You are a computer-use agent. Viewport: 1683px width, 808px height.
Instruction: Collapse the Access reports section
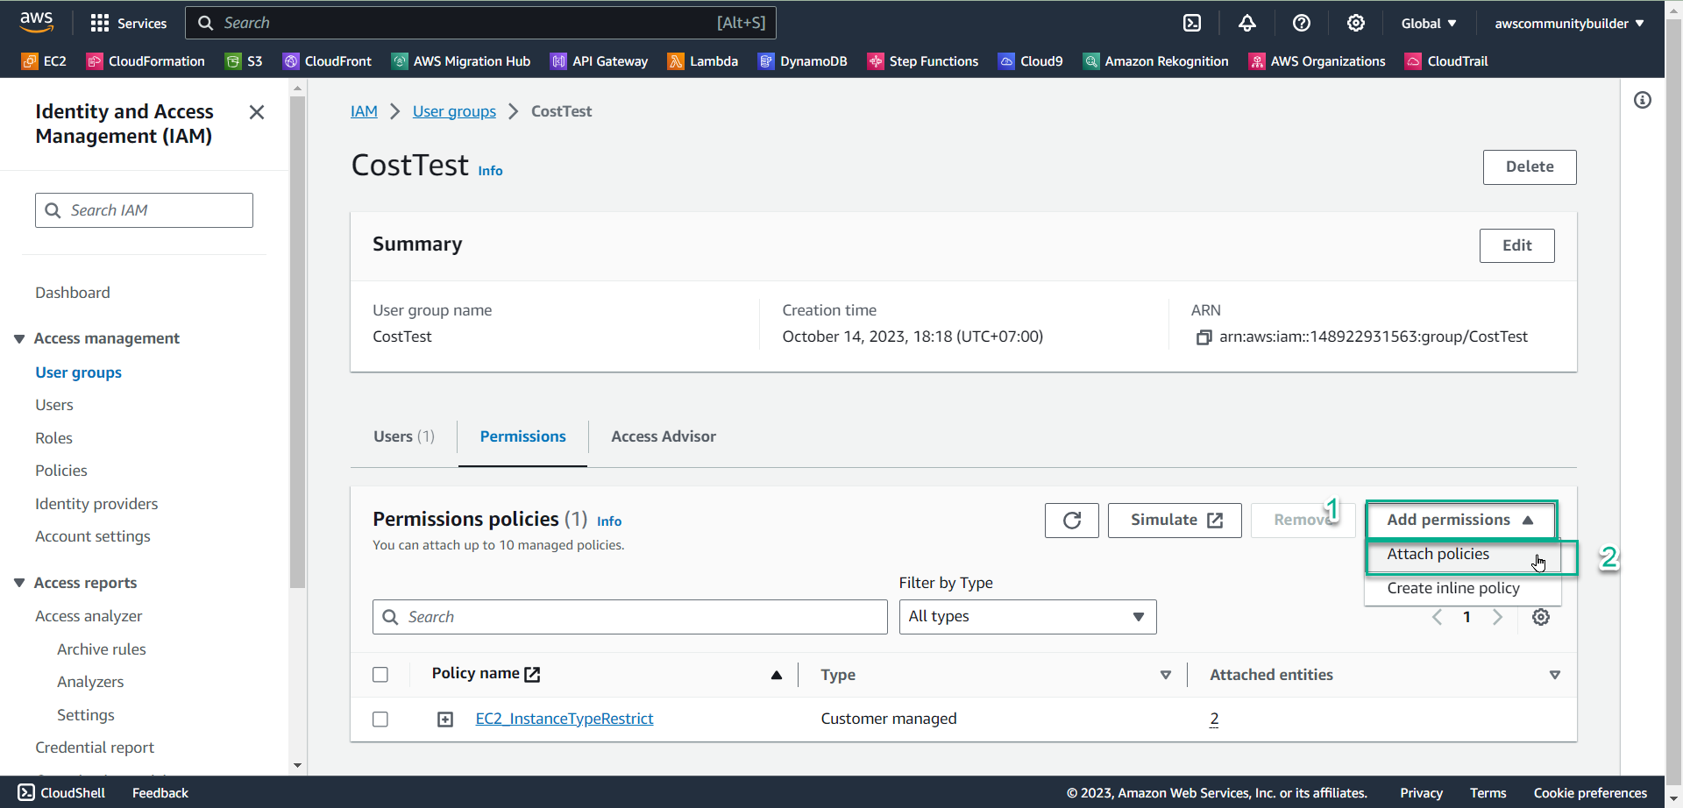point(19,583)
